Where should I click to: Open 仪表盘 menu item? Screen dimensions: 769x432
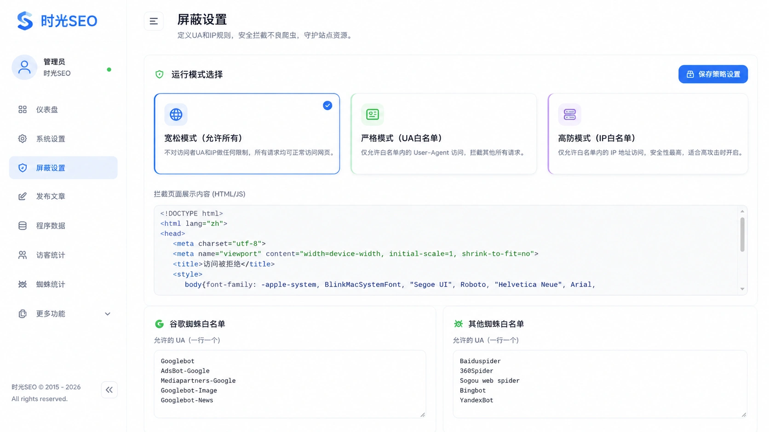[63, 109]
